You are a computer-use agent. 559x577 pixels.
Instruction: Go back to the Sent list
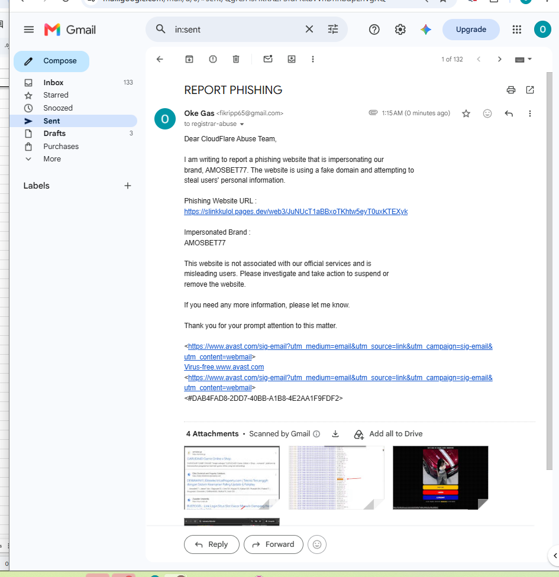pyautogui.click(x=160, y=59)
